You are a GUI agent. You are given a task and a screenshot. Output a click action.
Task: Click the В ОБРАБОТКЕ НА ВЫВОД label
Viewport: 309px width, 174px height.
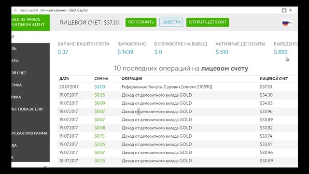click(x=181, y=44)
